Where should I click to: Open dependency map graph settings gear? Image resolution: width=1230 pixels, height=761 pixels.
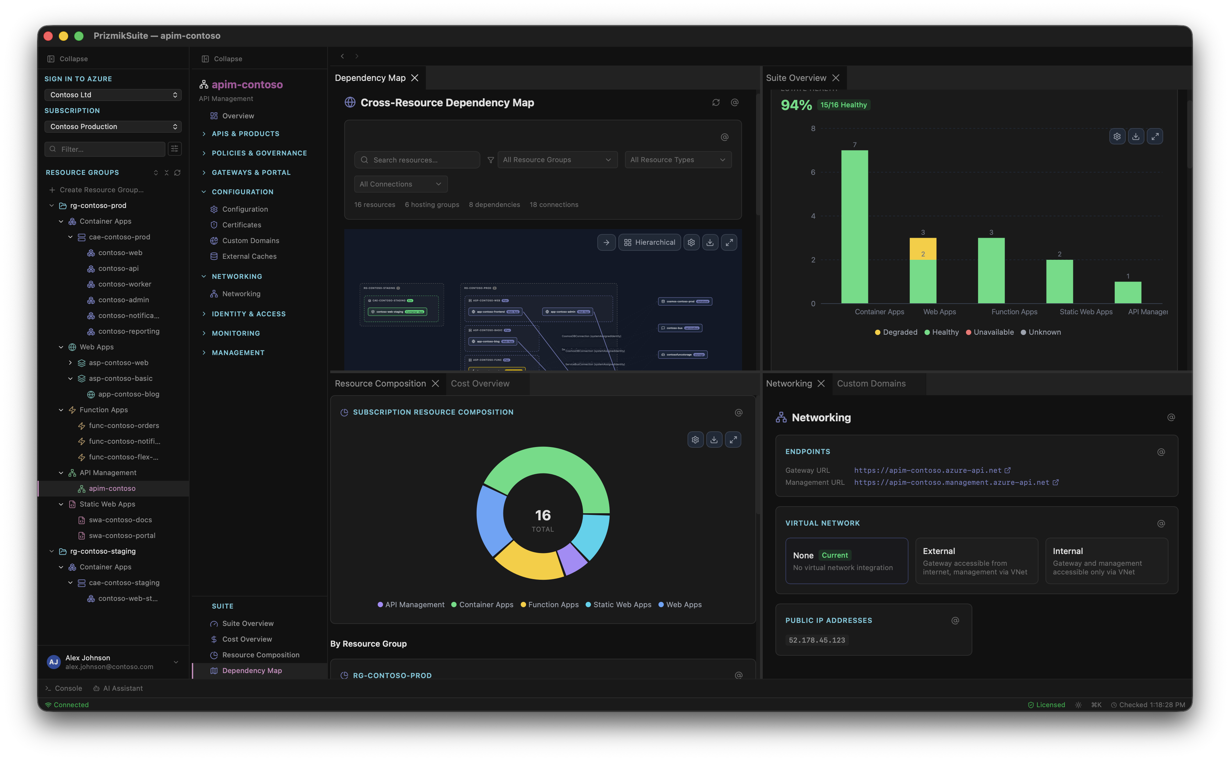[691, 243]
